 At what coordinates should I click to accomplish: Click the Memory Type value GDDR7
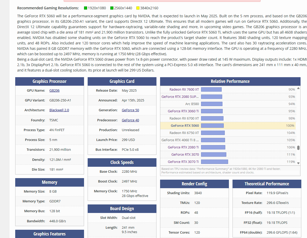(x=55, y=201)
